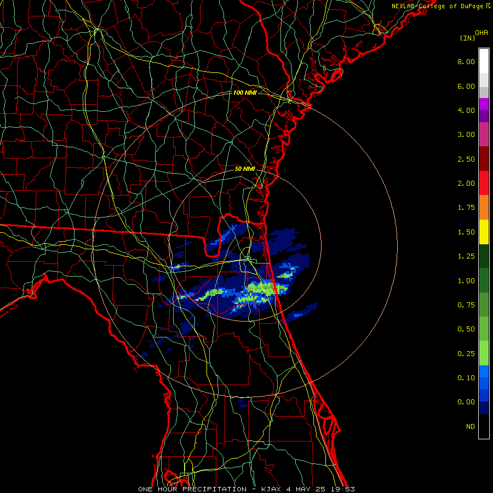Click the '6.00' scale label
This screenshot has width=493, height=493.
466,86
